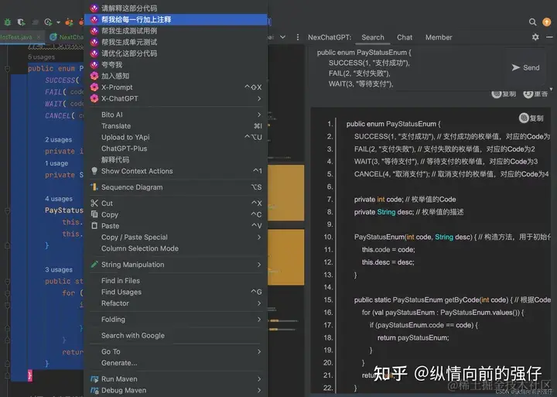Click the 复制 button above the answer block
The width and height of the screenshot is (557, 397).
[504, 94]
